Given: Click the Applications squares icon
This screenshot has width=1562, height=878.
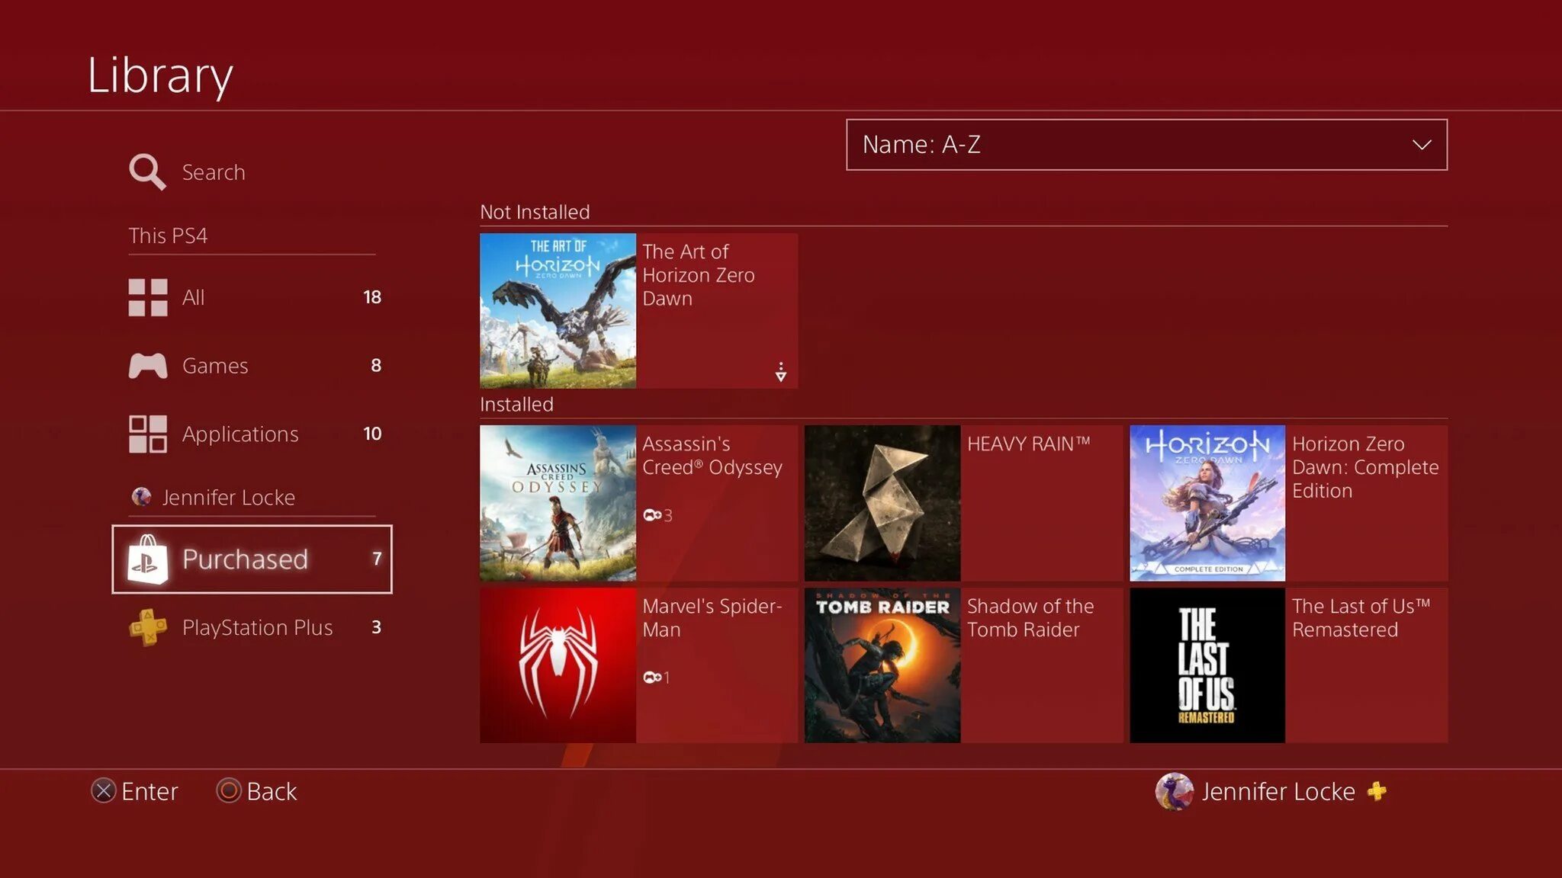Looking at the screenshot, I should [147, 434].
